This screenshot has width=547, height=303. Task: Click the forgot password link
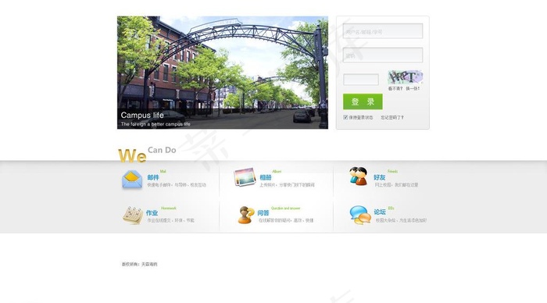pyautogui.click(x=392, y=117)
